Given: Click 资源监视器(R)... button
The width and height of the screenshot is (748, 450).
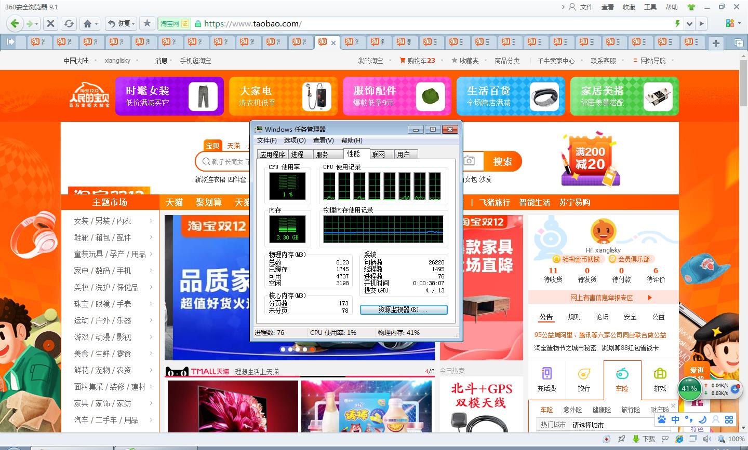Looking at the screenshot, I should [x=404, y=310].
